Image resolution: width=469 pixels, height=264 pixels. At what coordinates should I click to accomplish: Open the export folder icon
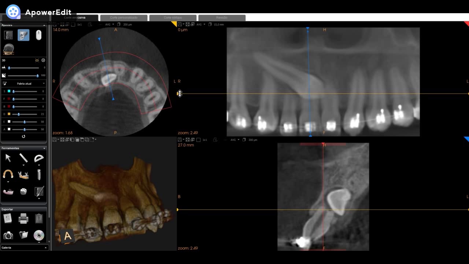(x=23, y=235)
